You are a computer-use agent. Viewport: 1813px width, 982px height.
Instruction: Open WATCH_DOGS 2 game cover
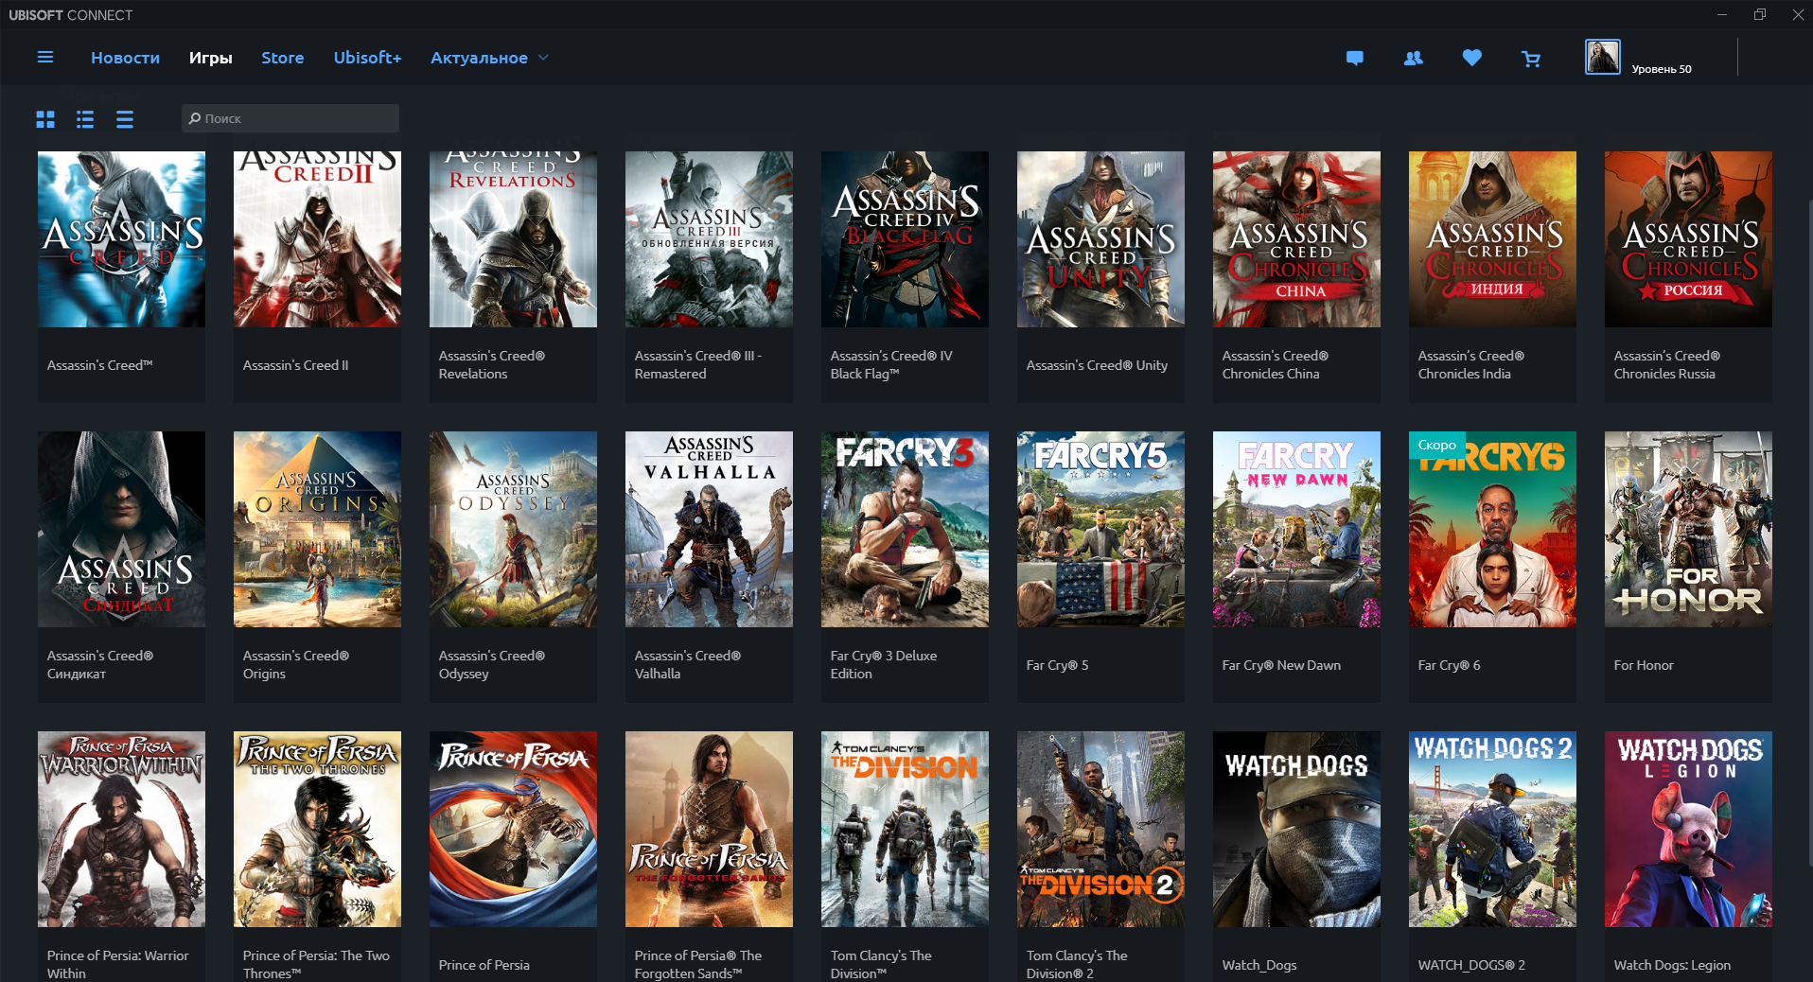click(1492, 829)
